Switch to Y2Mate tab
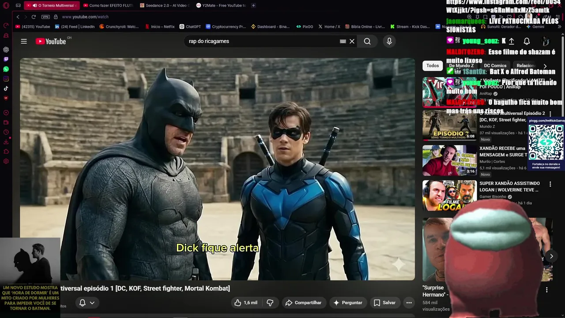The width and height of the screenshot is (565, 318). pyautogui.click(x=221, y=5)
